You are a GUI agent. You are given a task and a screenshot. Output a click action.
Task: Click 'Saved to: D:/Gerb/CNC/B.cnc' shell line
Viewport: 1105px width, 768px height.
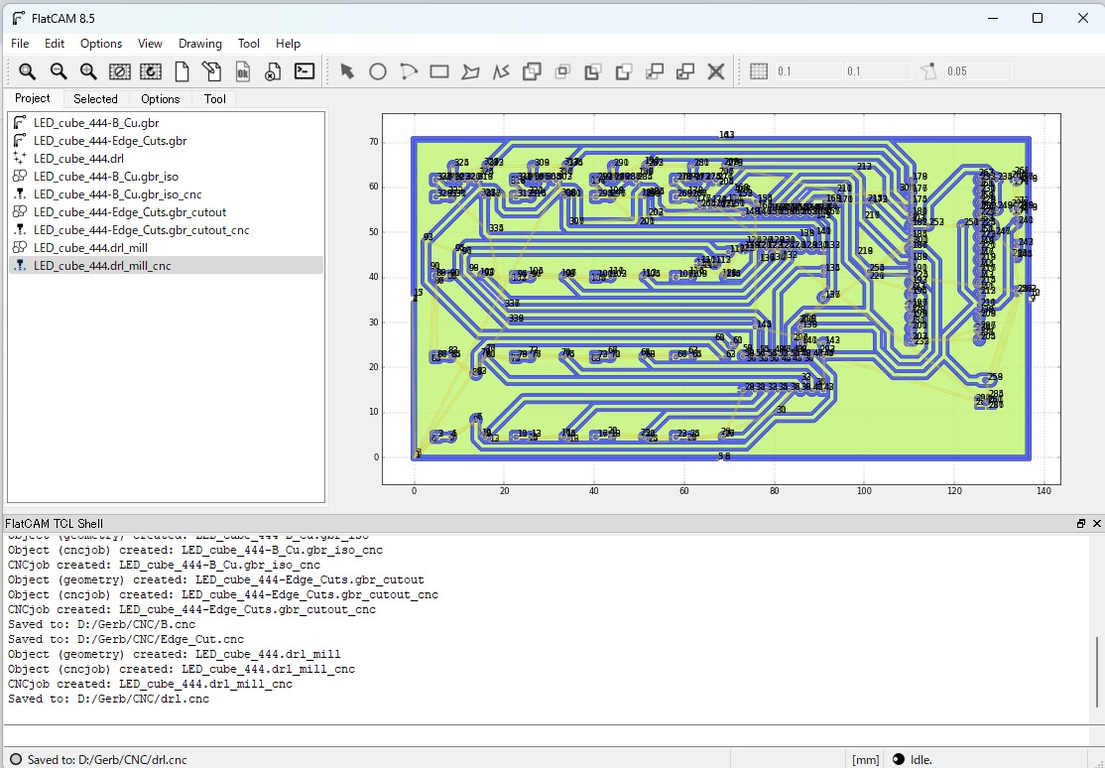[x=101, y=624]
